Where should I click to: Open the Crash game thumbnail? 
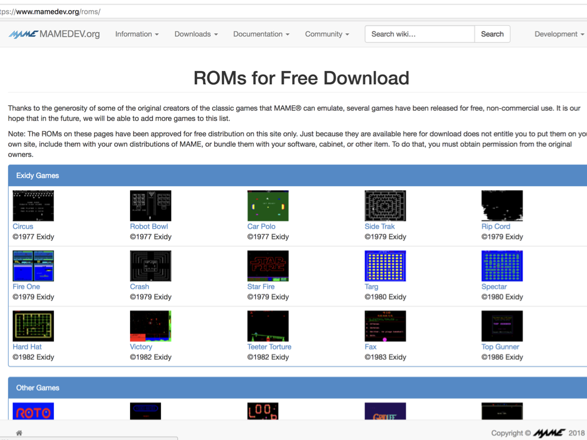151,266
